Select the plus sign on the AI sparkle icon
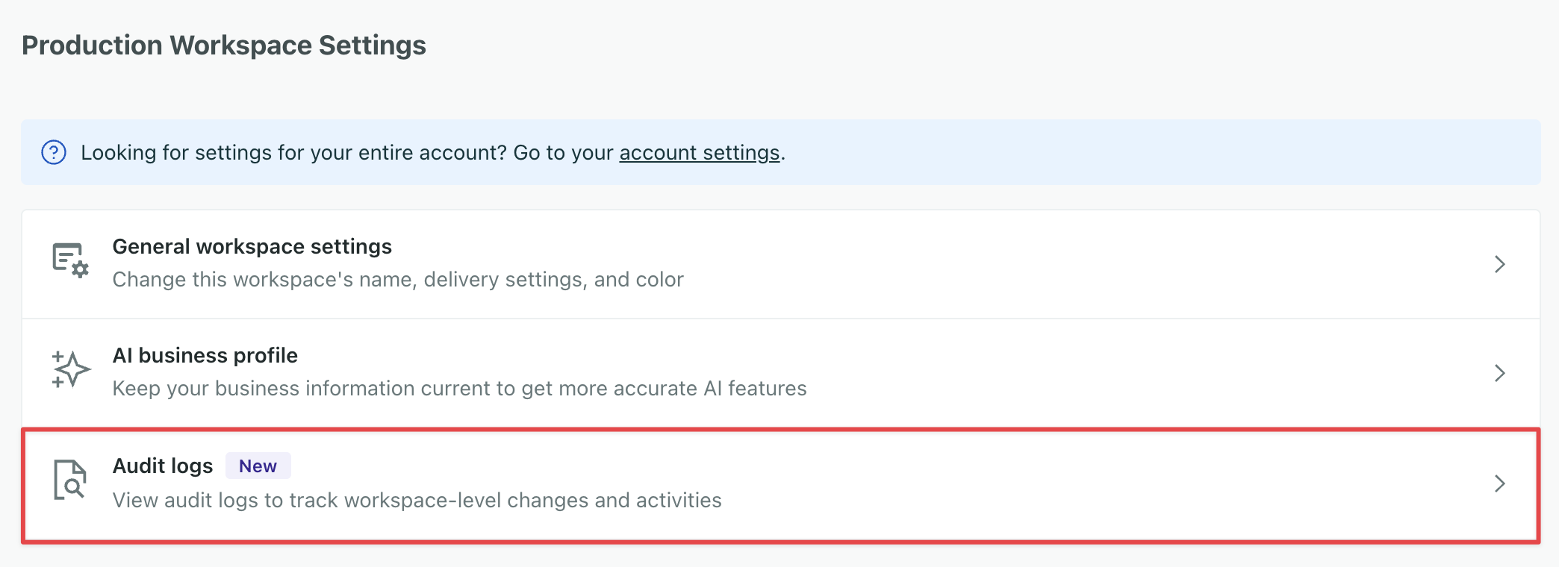This screenshot has width=1559, height=567. click(x=57, y=357)
